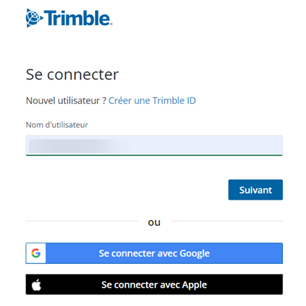Click the divider line right of ou
This screenshot has height=306, width=306.
pos(226,221)
